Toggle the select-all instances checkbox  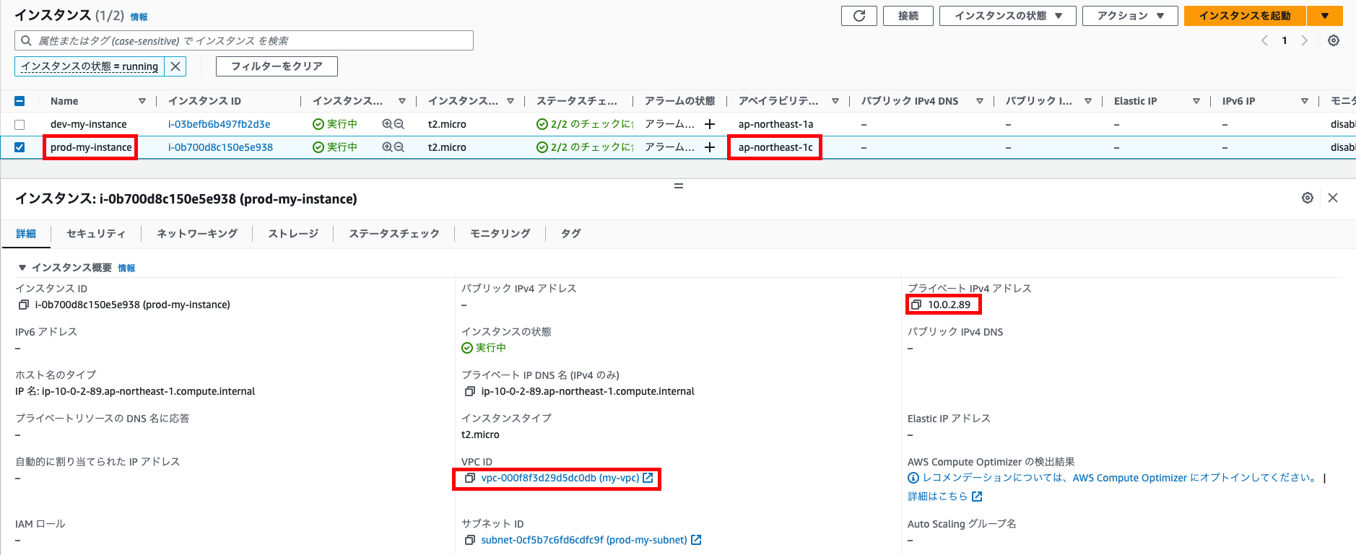coord(19,101)
